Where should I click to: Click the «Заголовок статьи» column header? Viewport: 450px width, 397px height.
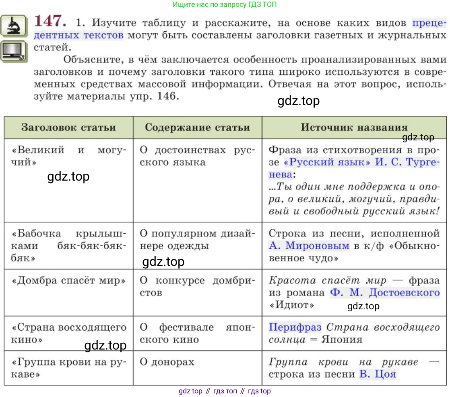(x=68, y=128)
